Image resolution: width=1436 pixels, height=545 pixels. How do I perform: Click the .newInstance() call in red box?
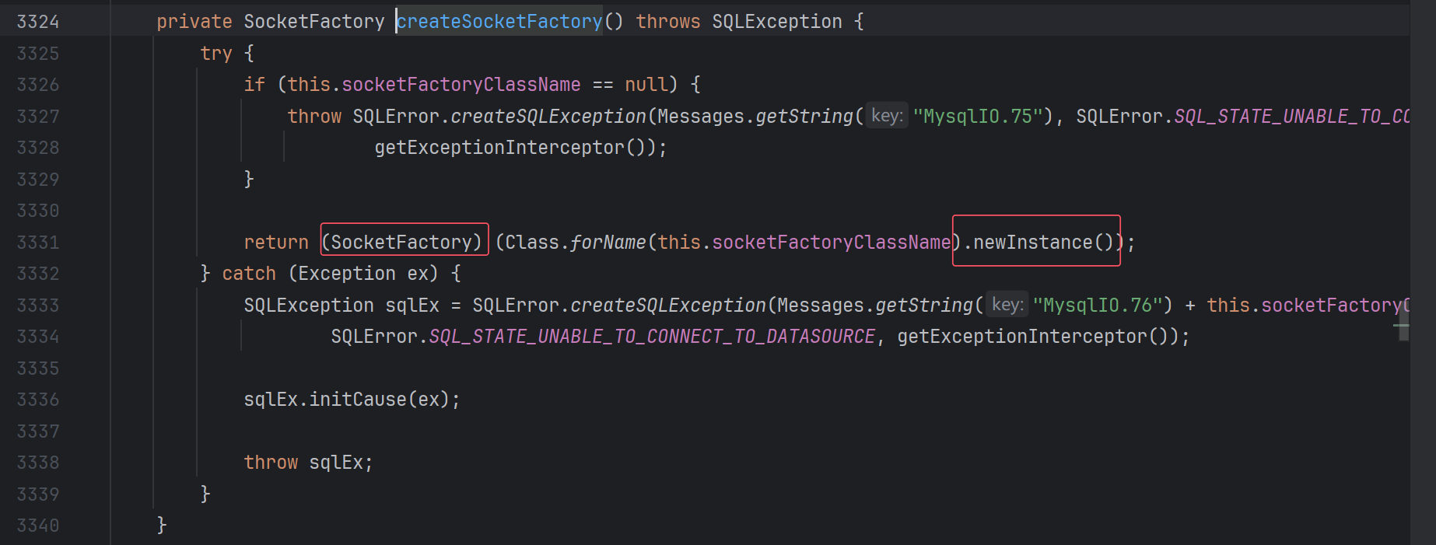click(1037, 243)
